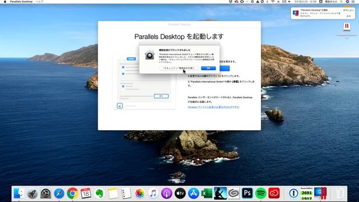359x202 pixels.
Task: Click OK in the blocked extension dialog
Action: pyautogui.click(x=208, y=68)
